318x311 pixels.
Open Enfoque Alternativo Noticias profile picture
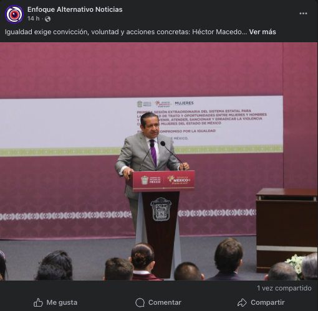click(x=14, y=14)
